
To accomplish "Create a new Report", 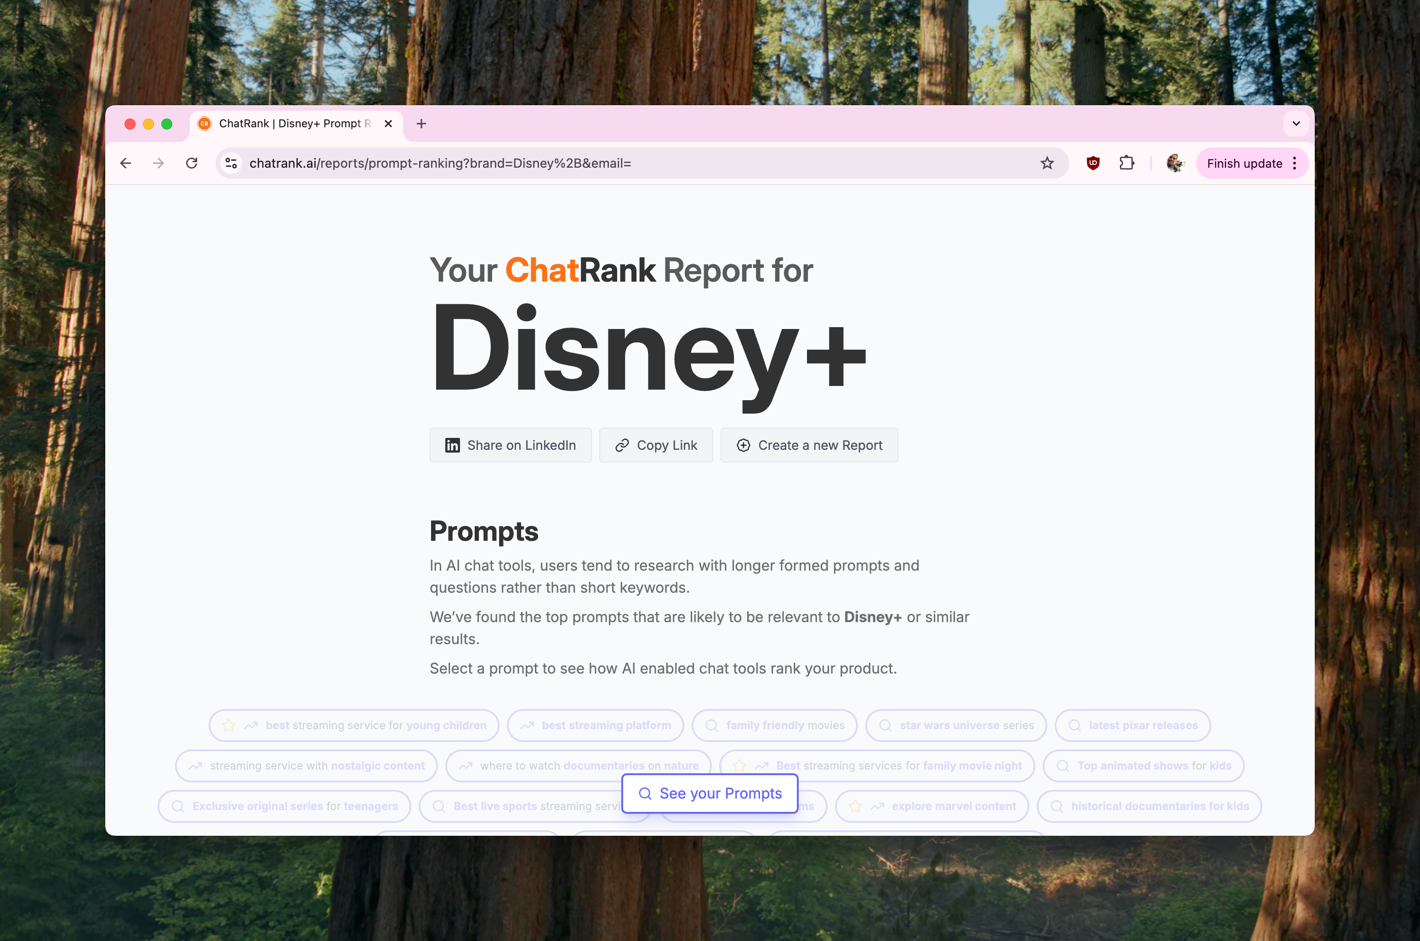I will click(809, 445).
